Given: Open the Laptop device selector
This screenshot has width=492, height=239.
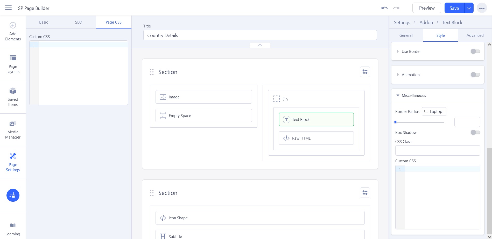Looking at the screenshot, I should [434, 111].
